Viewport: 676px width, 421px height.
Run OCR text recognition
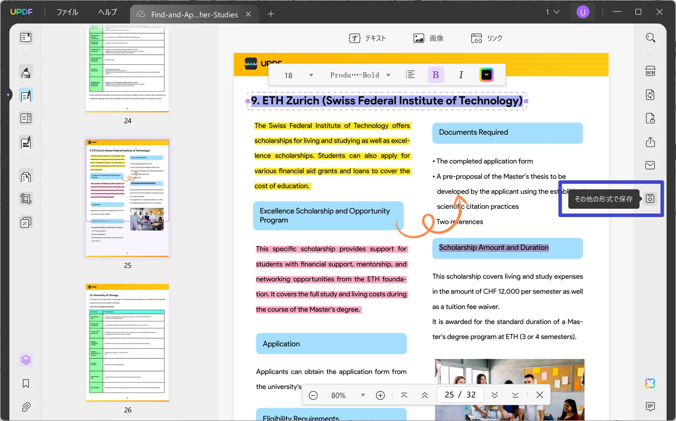tap(650, 71)
